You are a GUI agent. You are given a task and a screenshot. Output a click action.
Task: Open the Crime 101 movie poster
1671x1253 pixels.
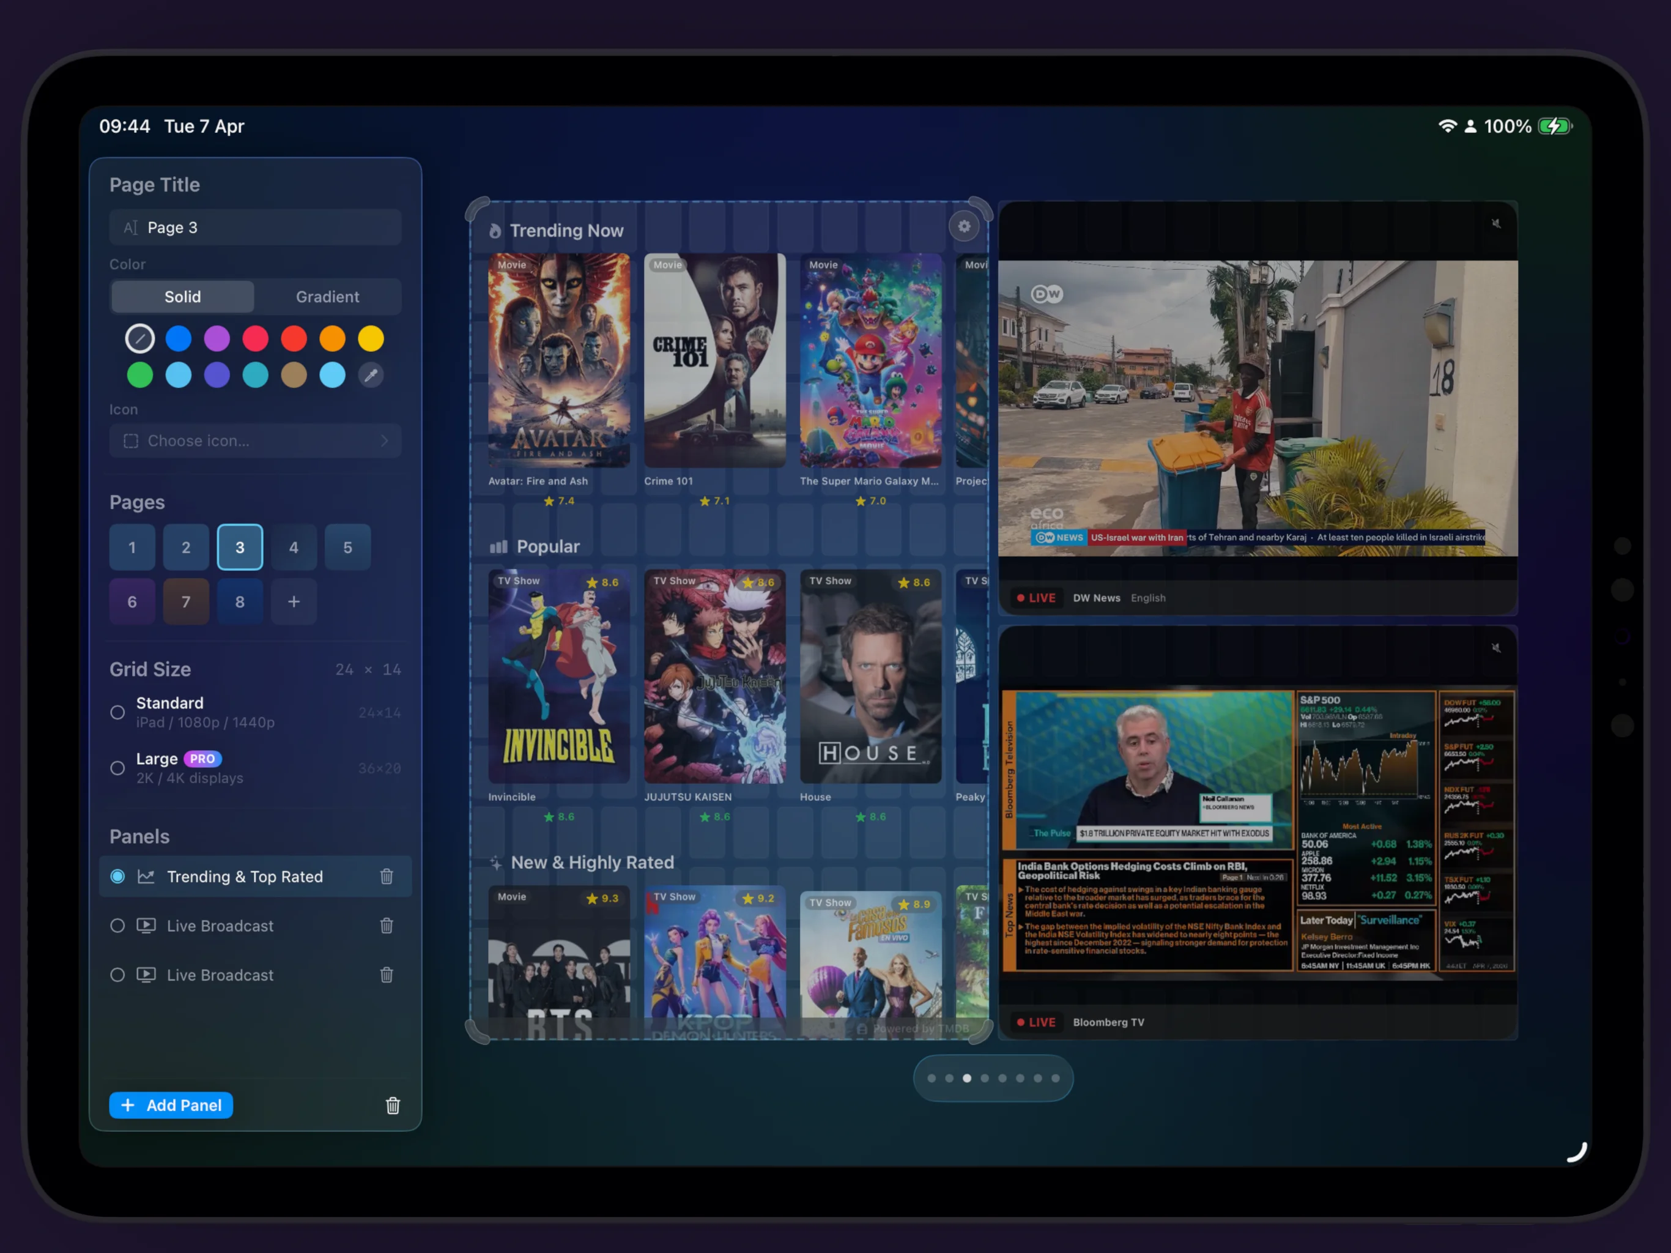pyautogui.click(x=714, y=360)
